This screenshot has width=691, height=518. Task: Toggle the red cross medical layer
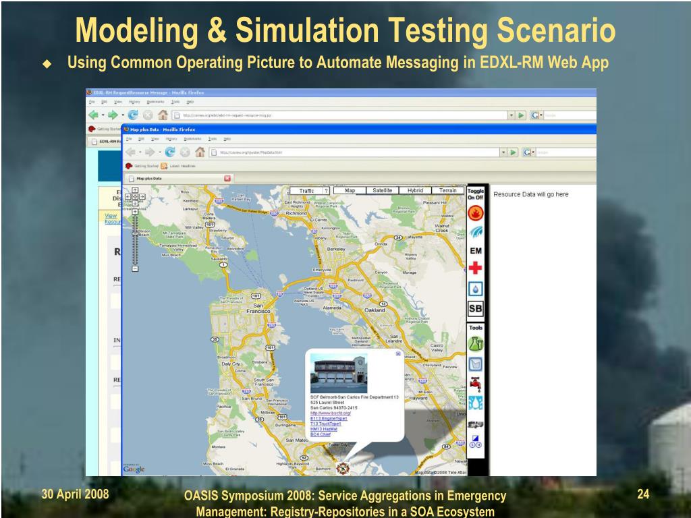(475, 268)
